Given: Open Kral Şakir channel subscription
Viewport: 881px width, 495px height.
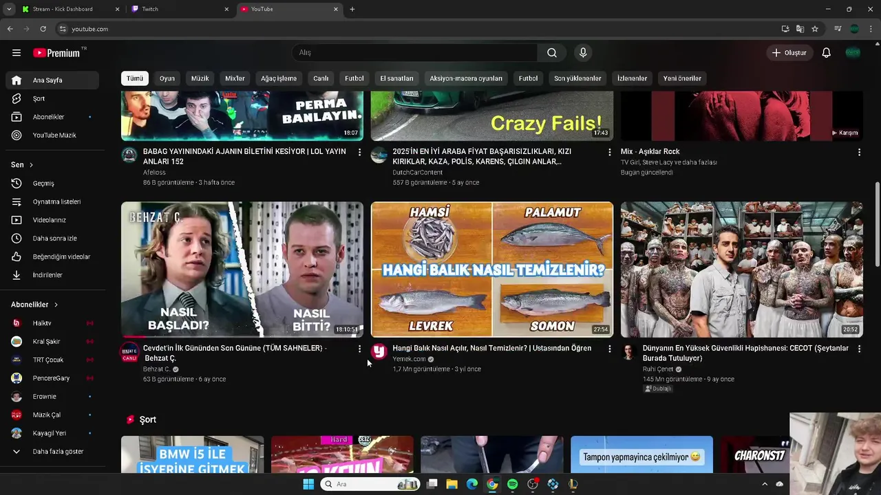Looking at the screenshot, I should (x=52, y=342).
